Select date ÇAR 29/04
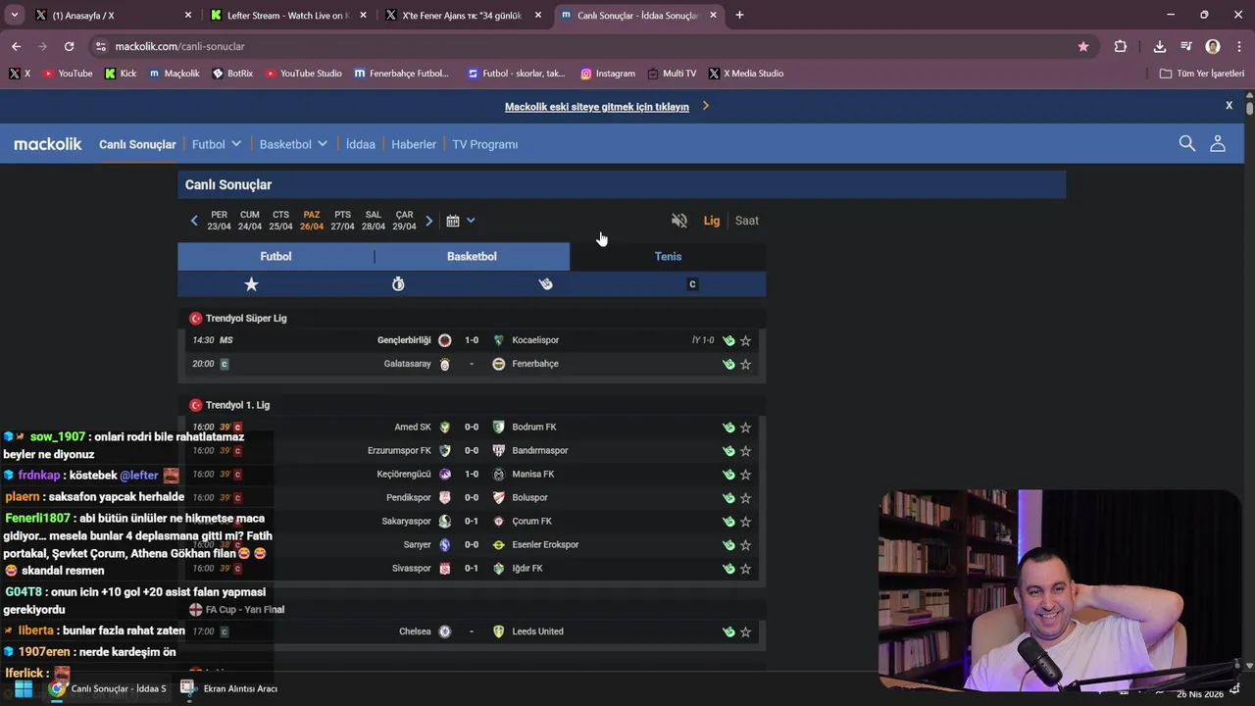This screenshot has height=706, width=1255. click(404, 221)
